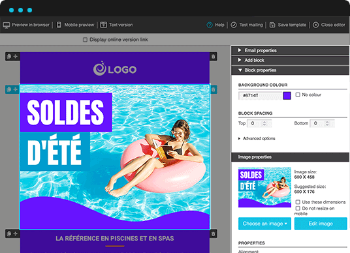The width and height of the screenshot is (350, 253).
Task: Tick the No colour checkbox
Action: (298, 95)
